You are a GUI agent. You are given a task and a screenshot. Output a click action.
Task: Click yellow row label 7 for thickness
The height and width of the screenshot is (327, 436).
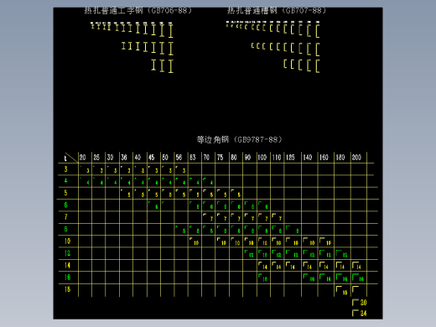(66, 217)
